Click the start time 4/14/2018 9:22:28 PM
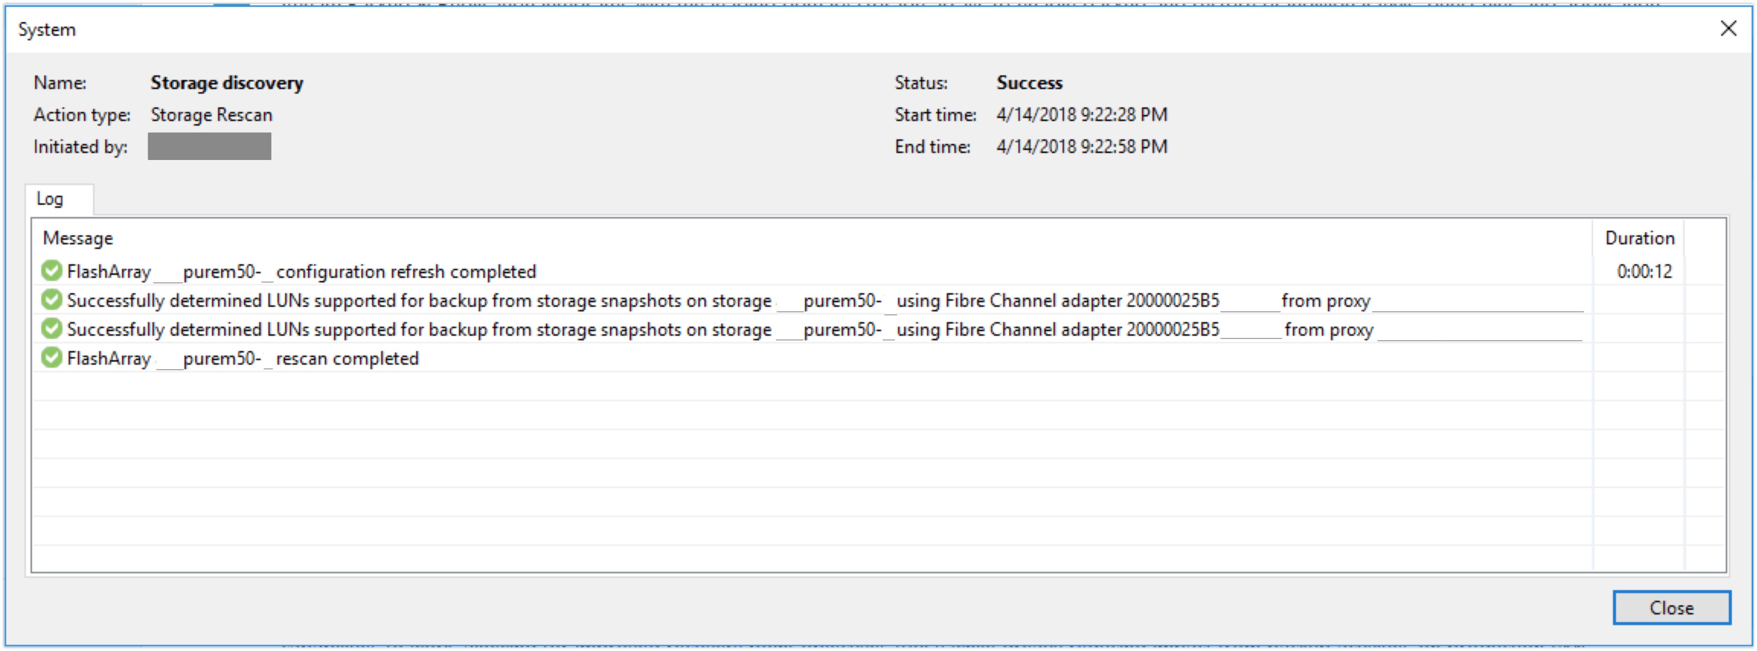Screen dimensions: 1757x651 1082,115
